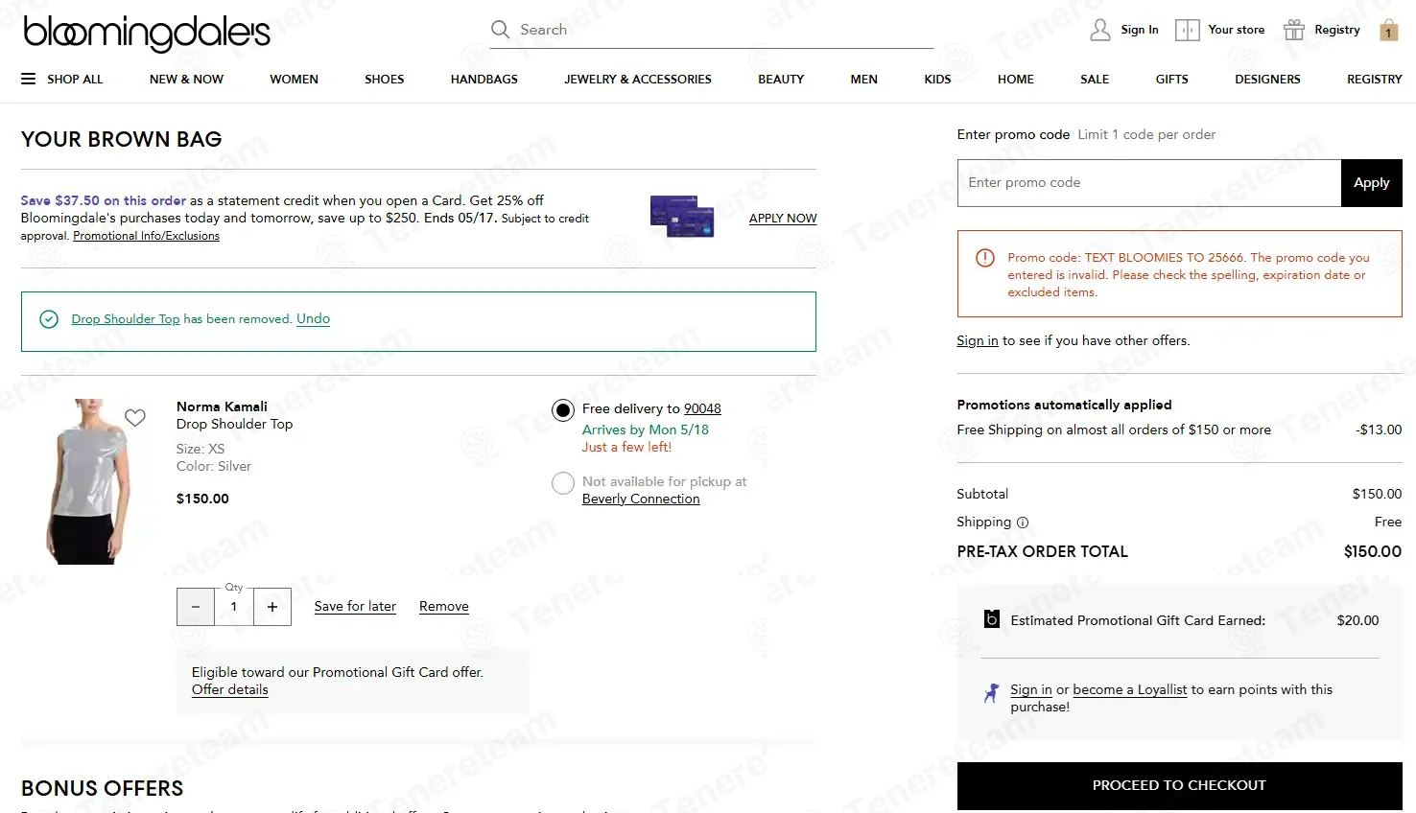
Task: Click Sign in link for Loyallist points
Action: point(1031,689)
